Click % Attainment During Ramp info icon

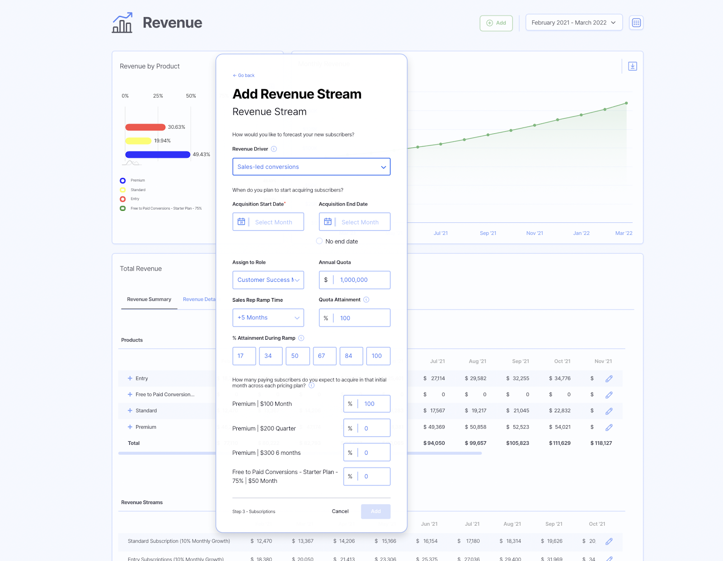click(301, 338)
